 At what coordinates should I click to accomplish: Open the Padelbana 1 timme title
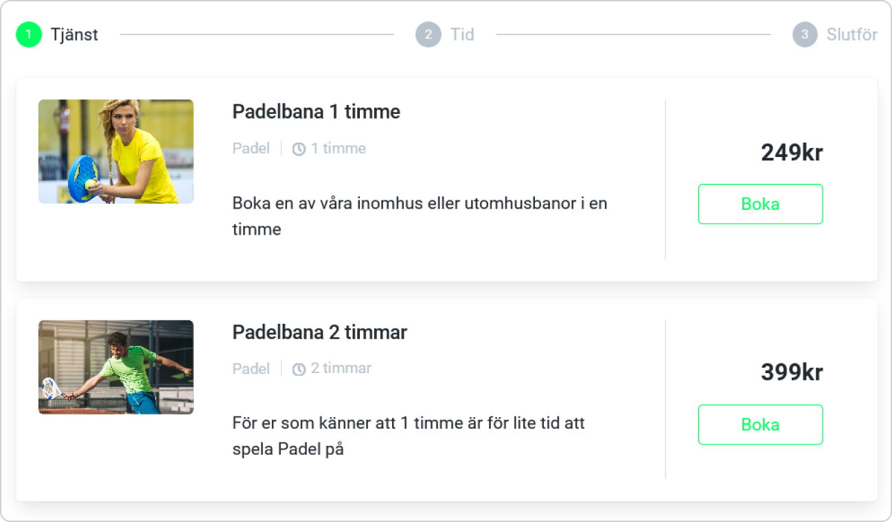pos(317,112)
